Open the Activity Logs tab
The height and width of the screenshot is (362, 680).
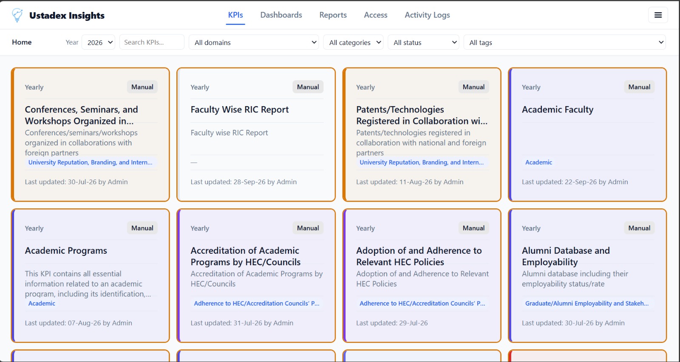(x=427, y=15)
